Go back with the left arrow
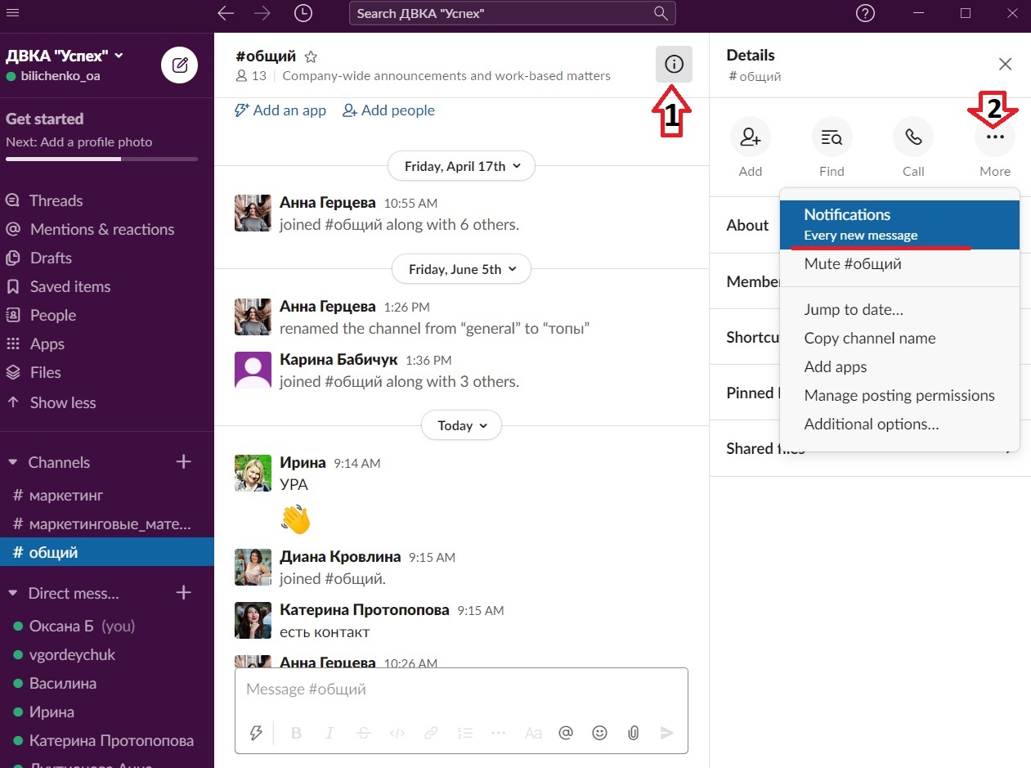This screenshot has height=768, width=1031. [226, 13]
